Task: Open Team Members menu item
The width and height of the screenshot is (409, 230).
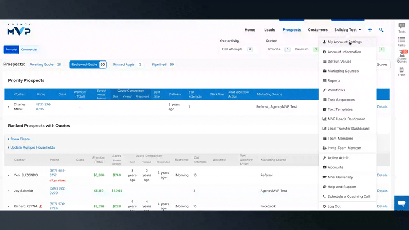Action: click(340, 139)
